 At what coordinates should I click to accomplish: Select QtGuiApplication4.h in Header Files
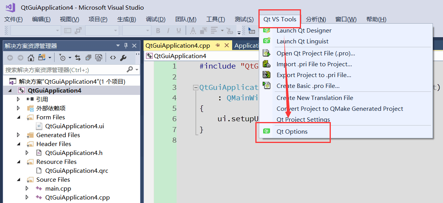point(74,153)
